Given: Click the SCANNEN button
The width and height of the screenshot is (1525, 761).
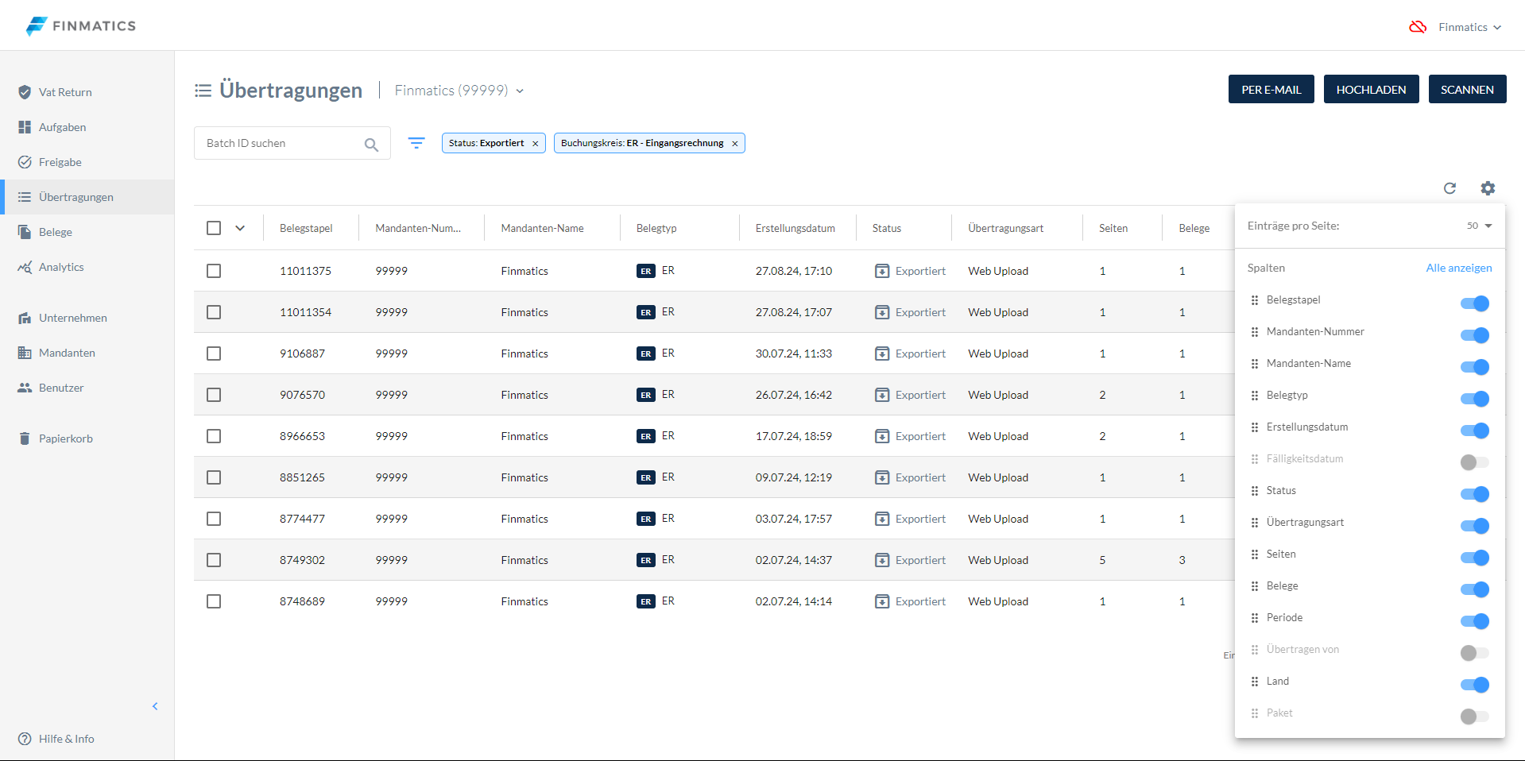Looking at the screenshot, I should click(x=1468, y=89).
